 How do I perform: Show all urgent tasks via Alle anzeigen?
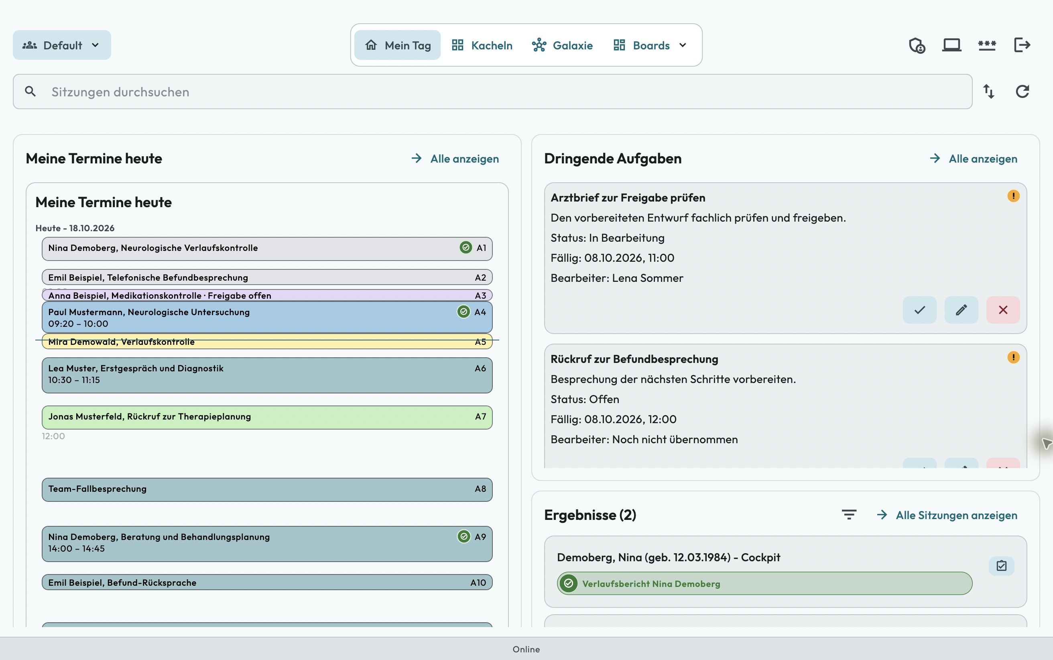point(973,159)
